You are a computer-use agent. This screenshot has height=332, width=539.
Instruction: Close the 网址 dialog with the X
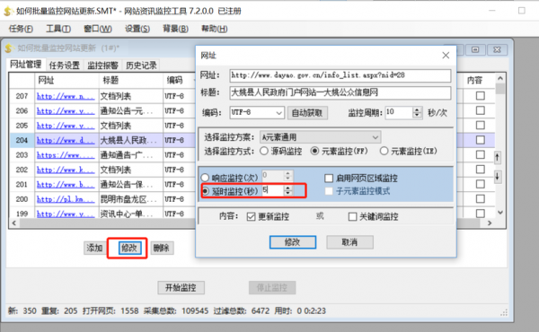[446, 56]
